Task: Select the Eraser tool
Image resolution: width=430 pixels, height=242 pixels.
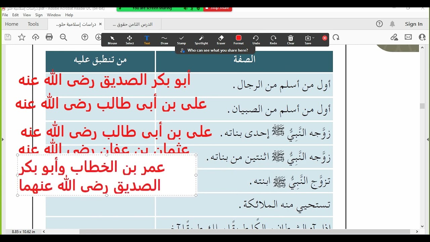Action: [x=221, y=40]
